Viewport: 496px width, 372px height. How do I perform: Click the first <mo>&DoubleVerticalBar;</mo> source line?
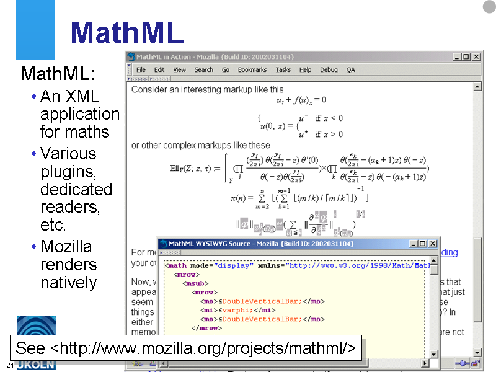262,301
